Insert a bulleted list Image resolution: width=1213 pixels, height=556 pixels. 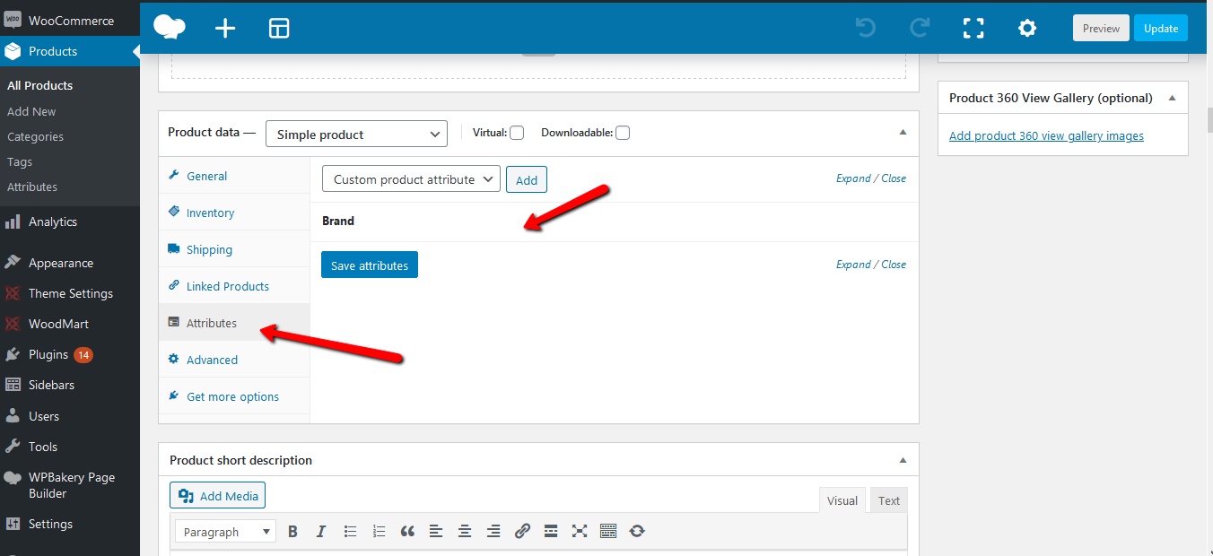coord(350,532)
